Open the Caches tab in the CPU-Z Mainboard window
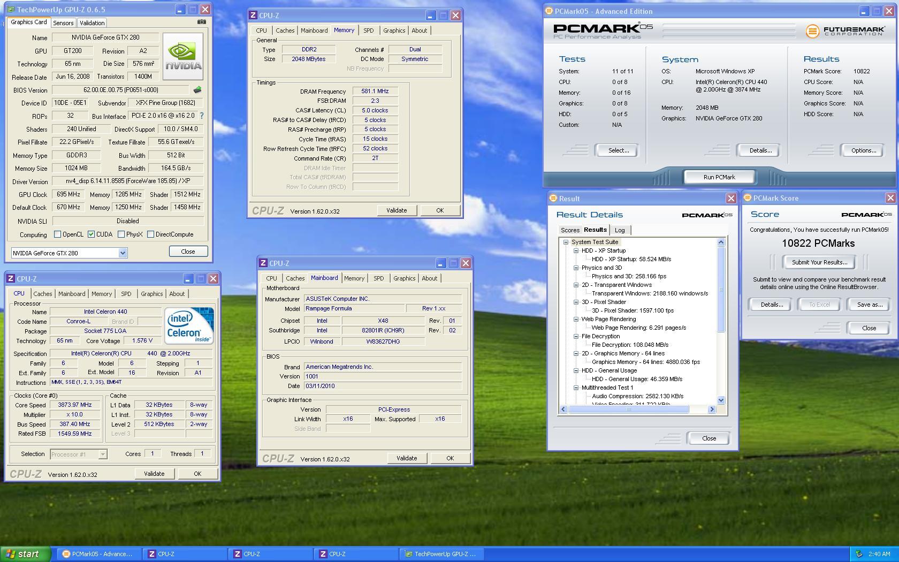The image size is (899, 562). tap(295, 278)
